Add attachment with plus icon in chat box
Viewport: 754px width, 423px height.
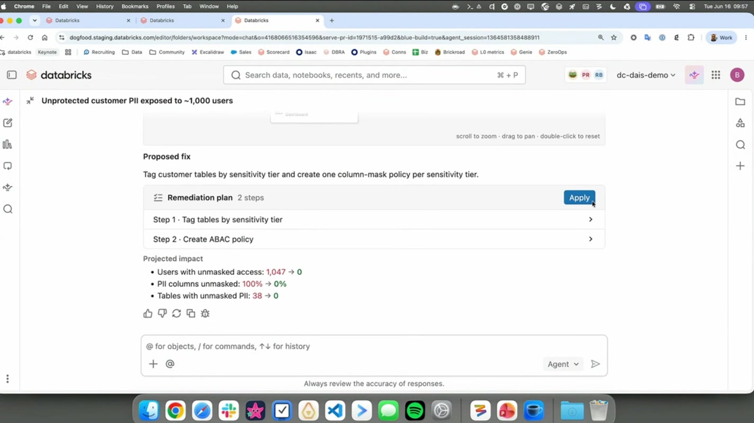(153, 364)
